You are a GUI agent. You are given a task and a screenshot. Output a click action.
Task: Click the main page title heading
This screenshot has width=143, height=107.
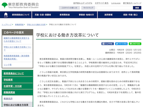(x=67, y=35)
